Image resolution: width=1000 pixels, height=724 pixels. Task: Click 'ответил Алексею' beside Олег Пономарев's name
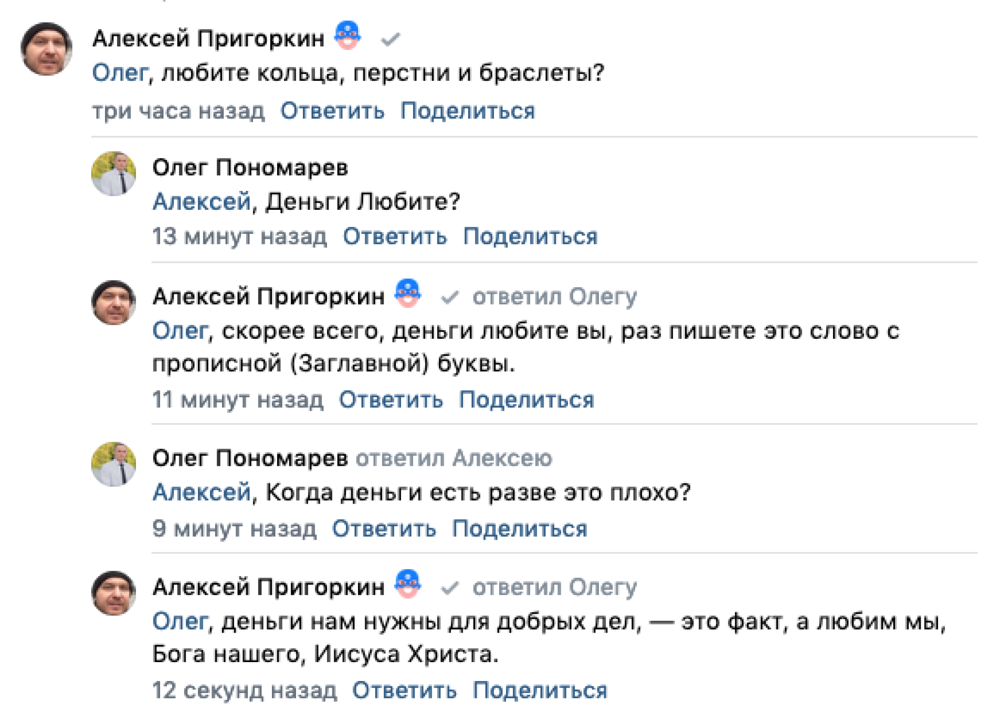pos(454,458)
